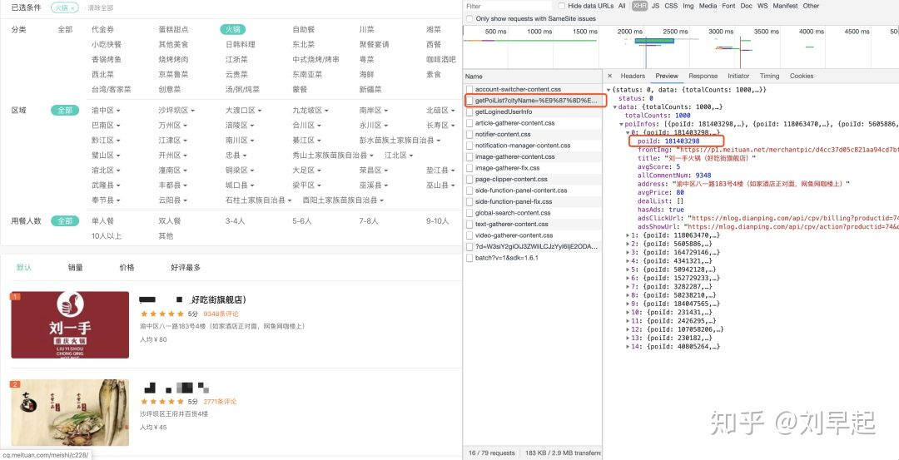Click file icon beside notifier-content.css
Image resolution: width=899 pixels, height=460 pixels.
(469, 134)
